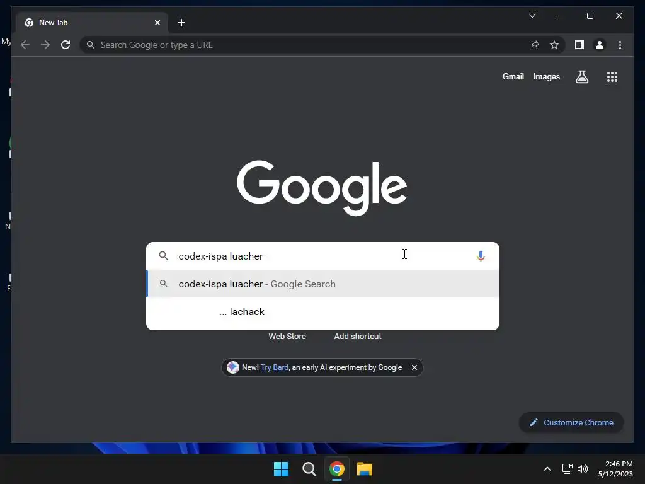Open the Google apps grid

tap(612, 76)
